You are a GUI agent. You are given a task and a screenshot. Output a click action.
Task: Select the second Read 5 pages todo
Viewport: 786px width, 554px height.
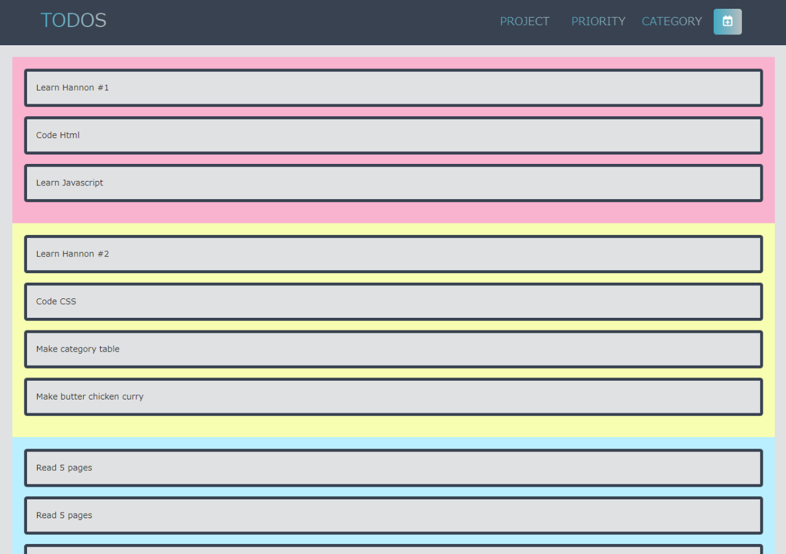(x=393, y=515)
